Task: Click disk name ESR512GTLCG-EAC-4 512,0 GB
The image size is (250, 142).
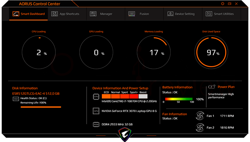Action: click(x=36, y=93)
